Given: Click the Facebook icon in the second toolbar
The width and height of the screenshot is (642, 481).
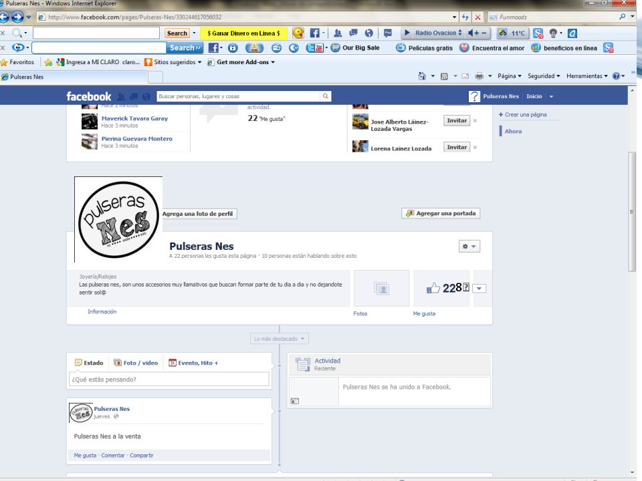Looking at the screenshot, I should click(x=213, y=48).
